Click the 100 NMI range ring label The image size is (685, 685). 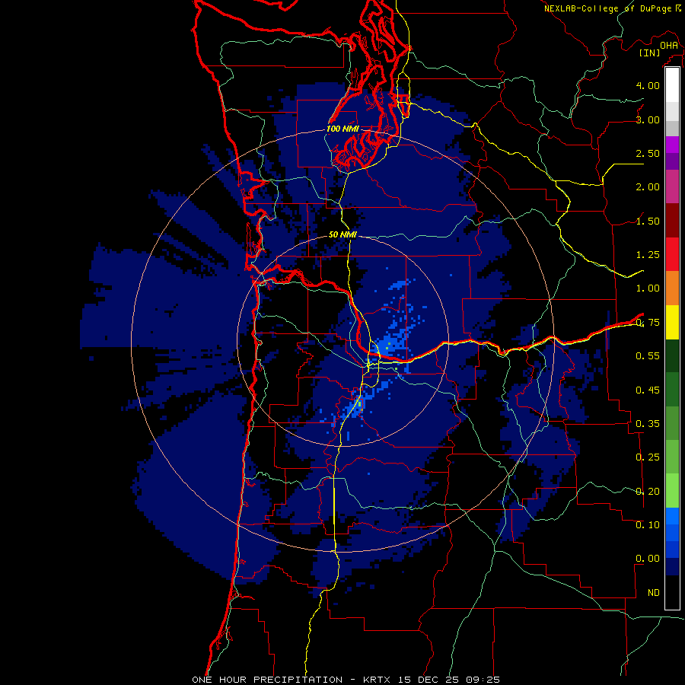click(343, 129)
